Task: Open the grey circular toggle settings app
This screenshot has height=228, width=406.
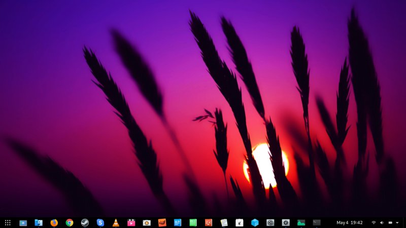Action: point(270,222)
